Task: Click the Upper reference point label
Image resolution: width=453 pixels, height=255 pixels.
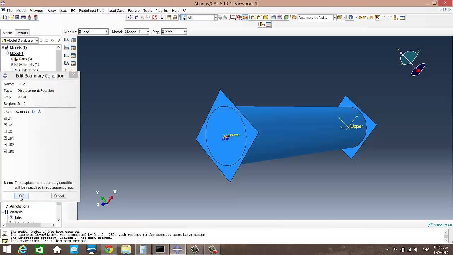Action: tap(356, 126)
